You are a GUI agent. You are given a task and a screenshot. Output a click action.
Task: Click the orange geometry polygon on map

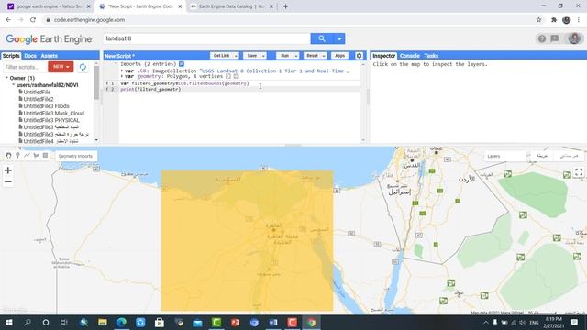pos(247,240)
